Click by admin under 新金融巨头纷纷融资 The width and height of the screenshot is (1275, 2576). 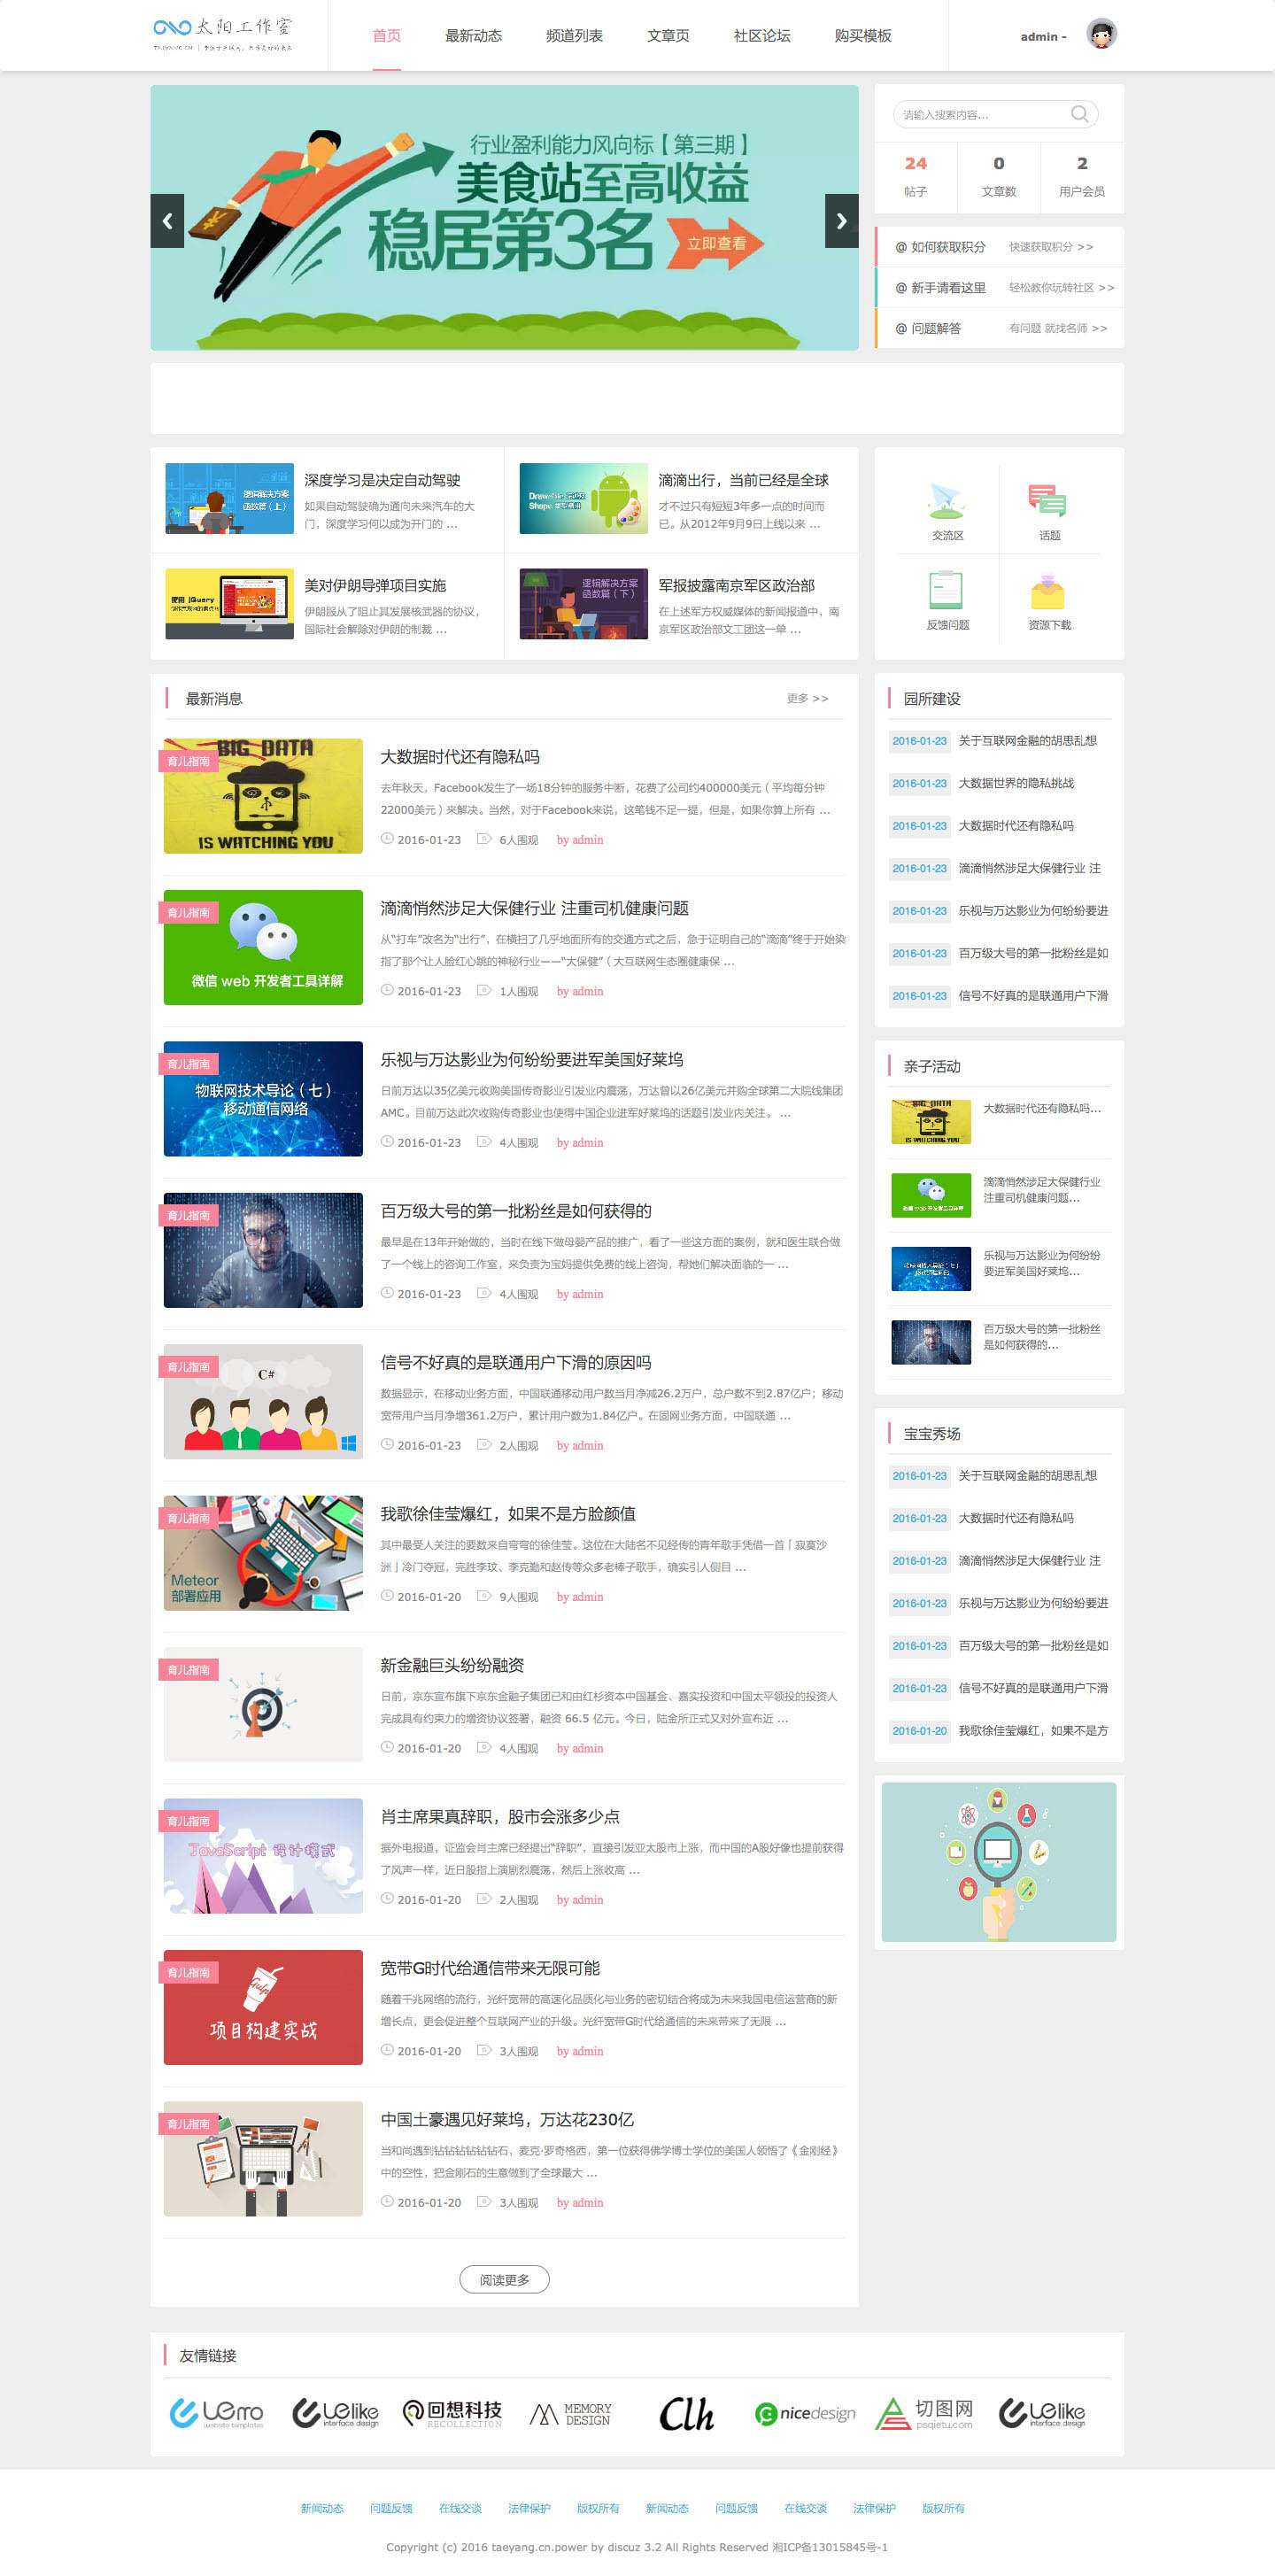(x=580, y=1748)
